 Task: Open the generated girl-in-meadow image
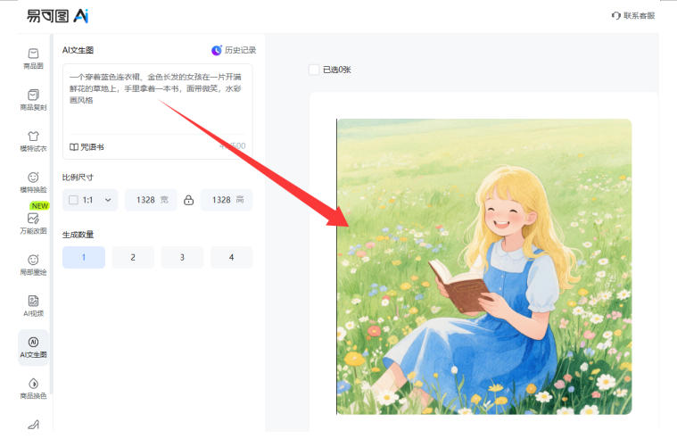click(484, 267)
